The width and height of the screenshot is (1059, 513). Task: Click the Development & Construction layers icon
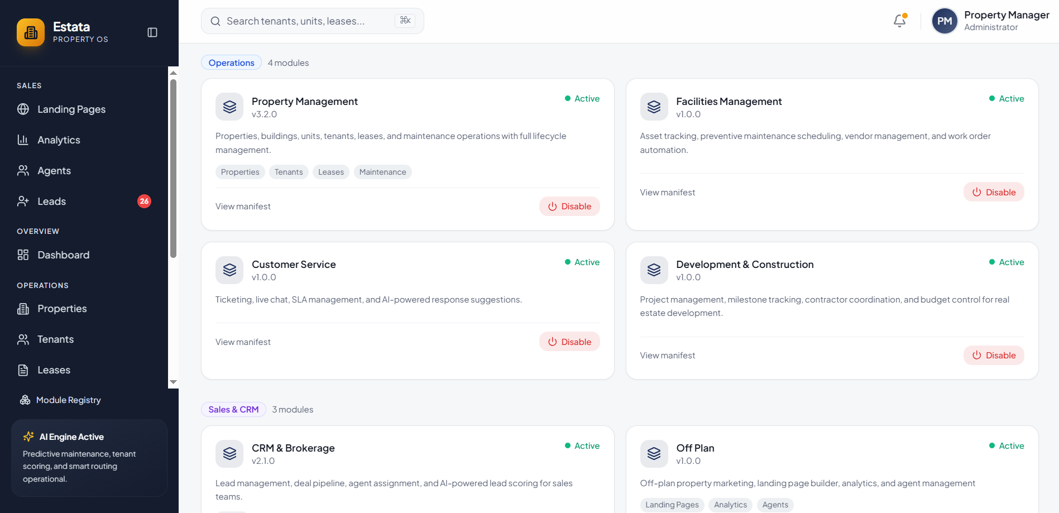point(654,270)
